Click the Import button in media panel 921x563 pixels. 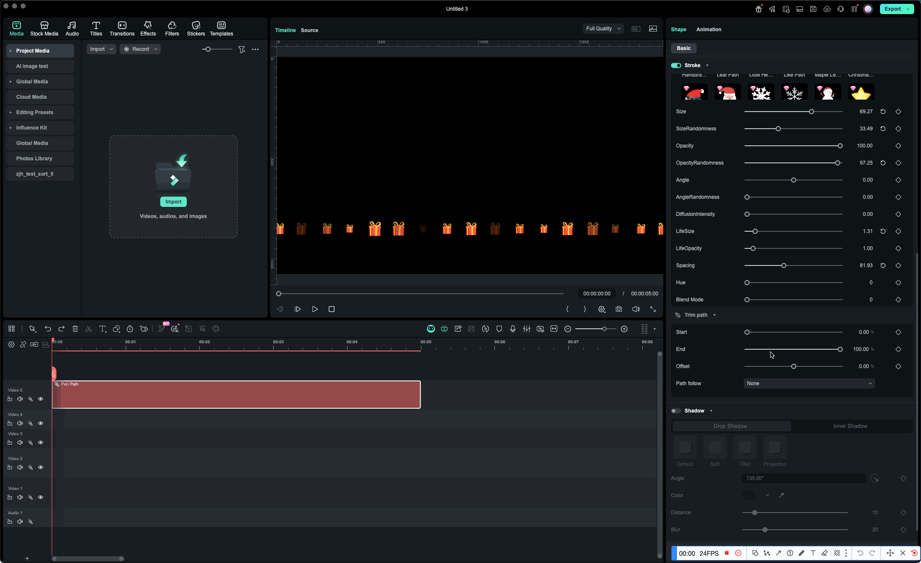(173, 201)
